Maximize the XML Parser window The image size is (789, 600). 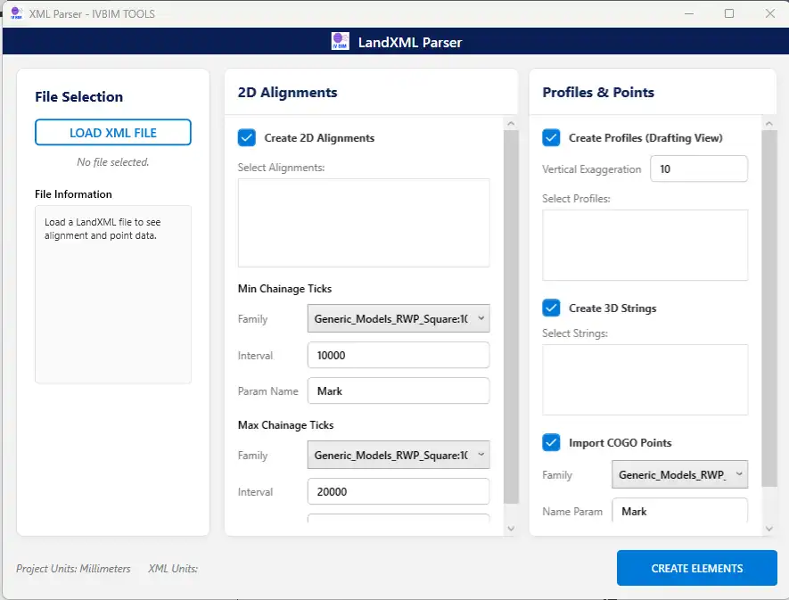click(729, 13)
